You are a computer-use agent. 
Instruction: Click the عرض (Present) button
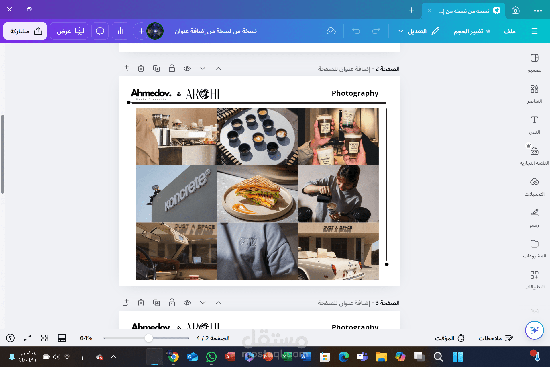coord(69,31)
